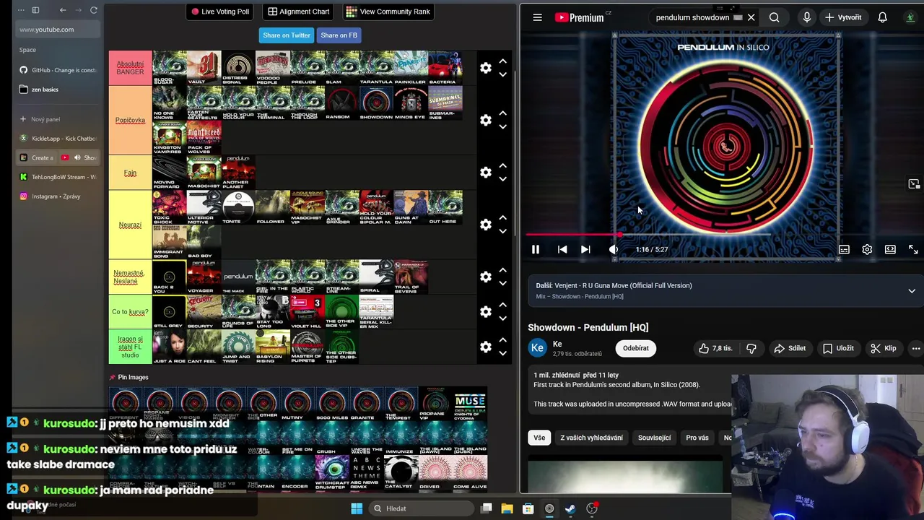Move Nemastné Neslané tier down
Viewport: 924px width, 520px height.
(502, 283)
